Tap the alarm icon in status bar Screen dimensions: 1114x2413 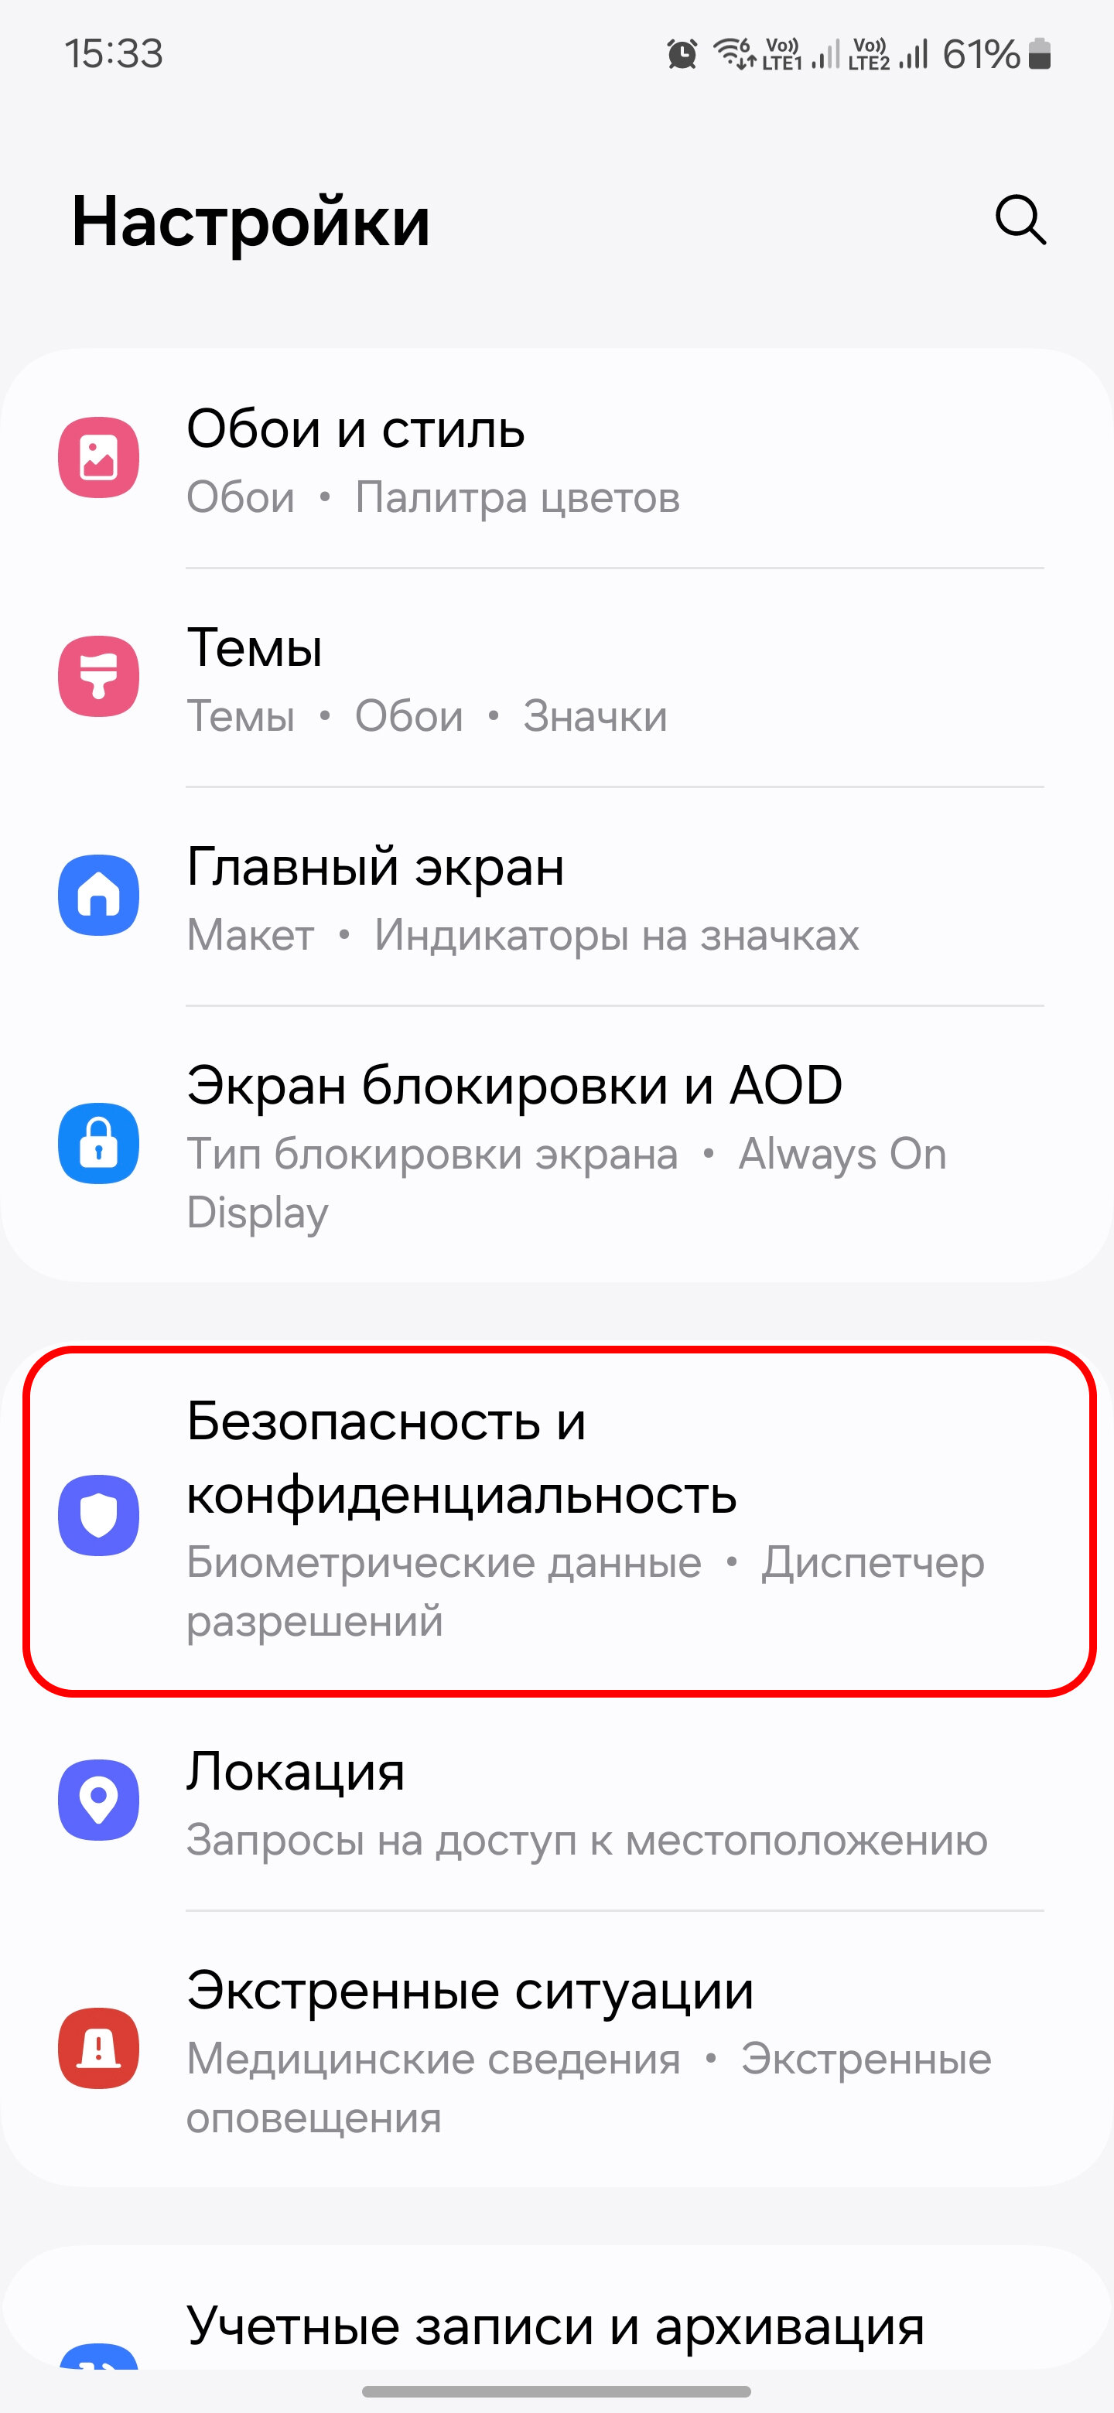682,54
